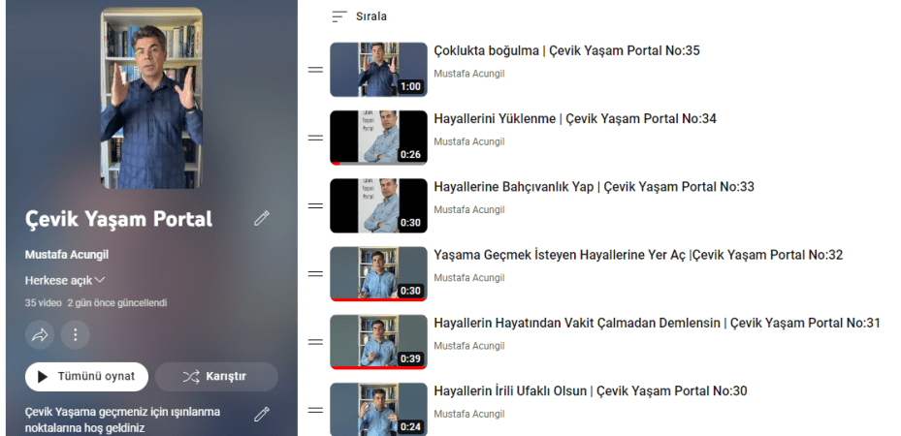Image resolution: width=901 pixels, height=436 pixels.
Task: Open the Herkese açık visibility dropdown
Action: 65,280
